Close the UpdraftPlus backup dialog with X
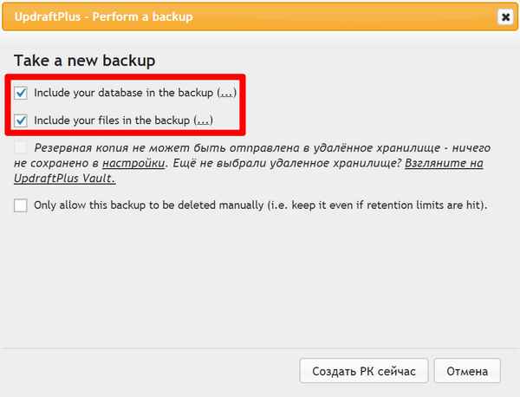This screenshot has height=397, width=520. point(505,16)
